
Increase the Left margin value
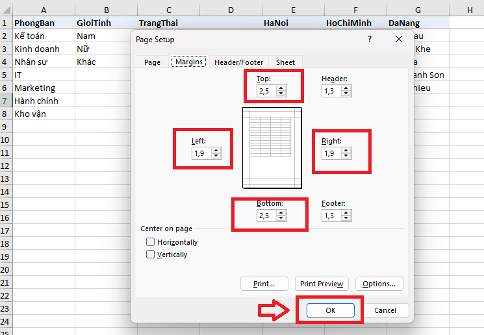[216, 151]
